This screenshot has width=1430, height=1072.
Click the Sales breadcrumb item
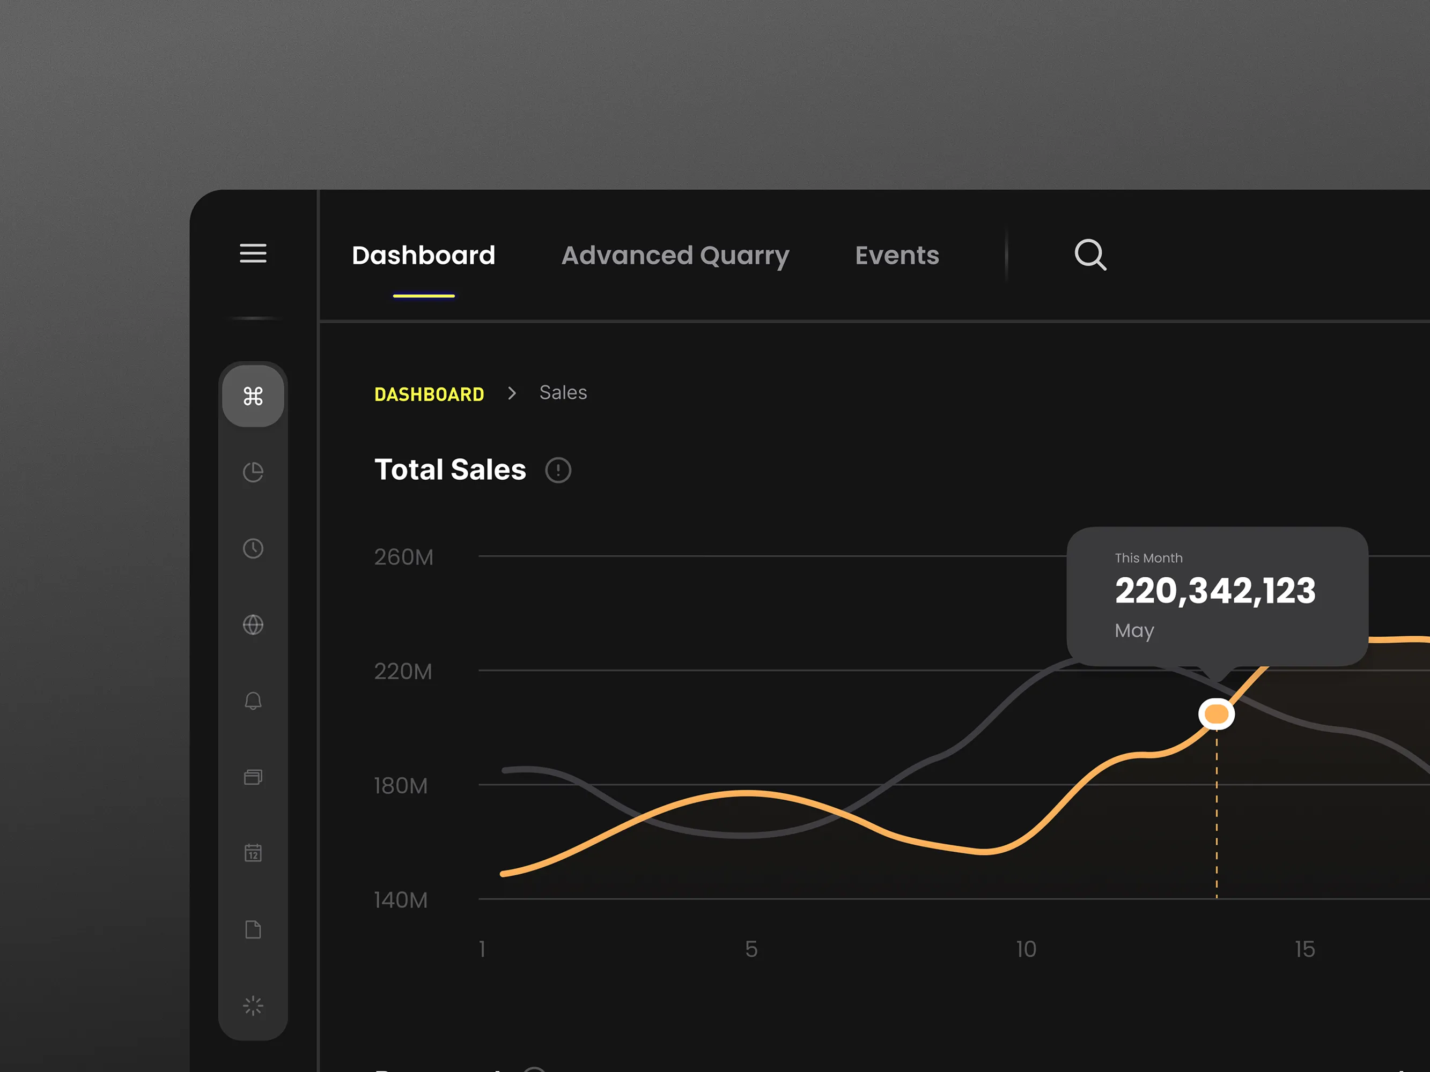click(563, 392)
